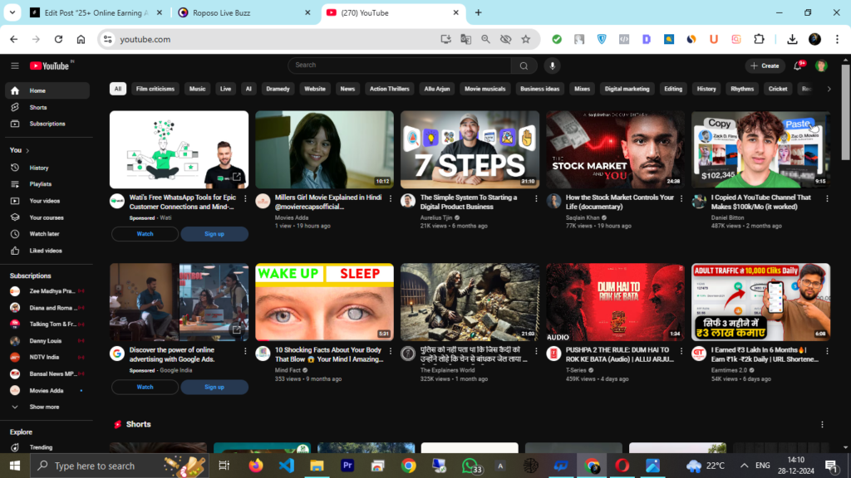This screenshot has height=478, width=851.
Task: Select the Music filter chip
Action: pos(197,89)
